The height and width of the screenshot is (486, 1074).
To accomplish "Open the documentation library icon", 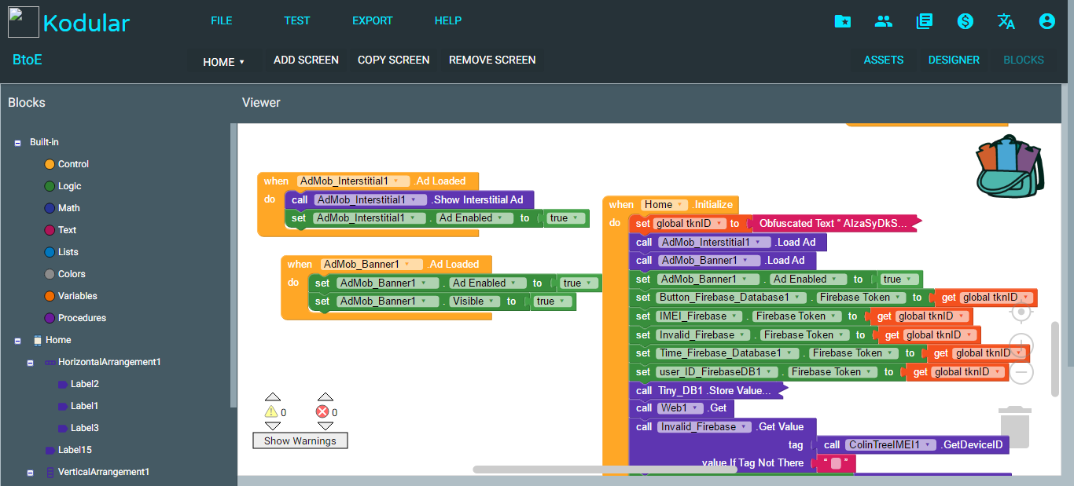I will 925,21.
